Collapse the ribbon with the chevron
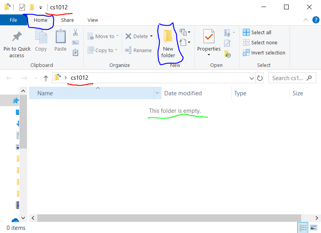This screenshot has height=233, width=321. click(x=306, y=20)
